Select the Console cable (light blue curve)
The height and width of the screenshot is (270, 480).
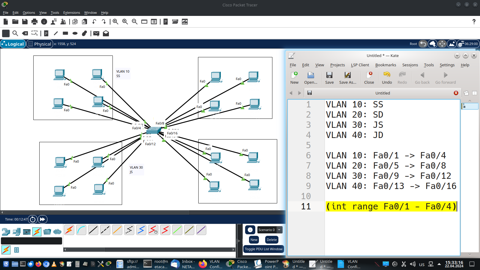(81, 230)
